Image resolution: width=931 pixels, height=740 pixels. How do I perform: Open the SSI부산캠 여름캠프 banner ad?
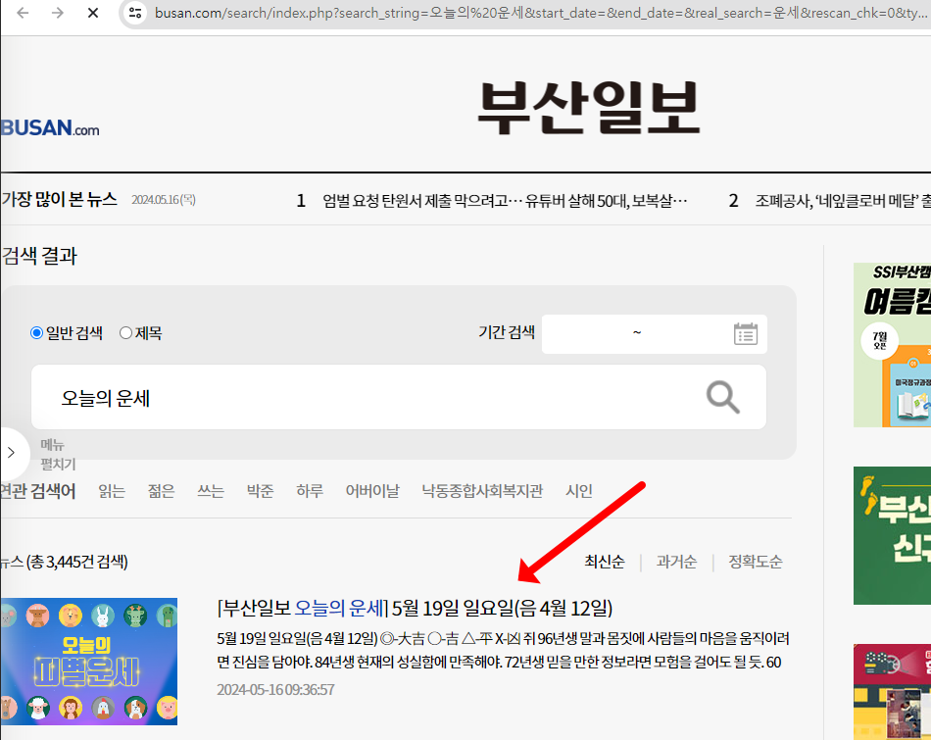point(892,345)
